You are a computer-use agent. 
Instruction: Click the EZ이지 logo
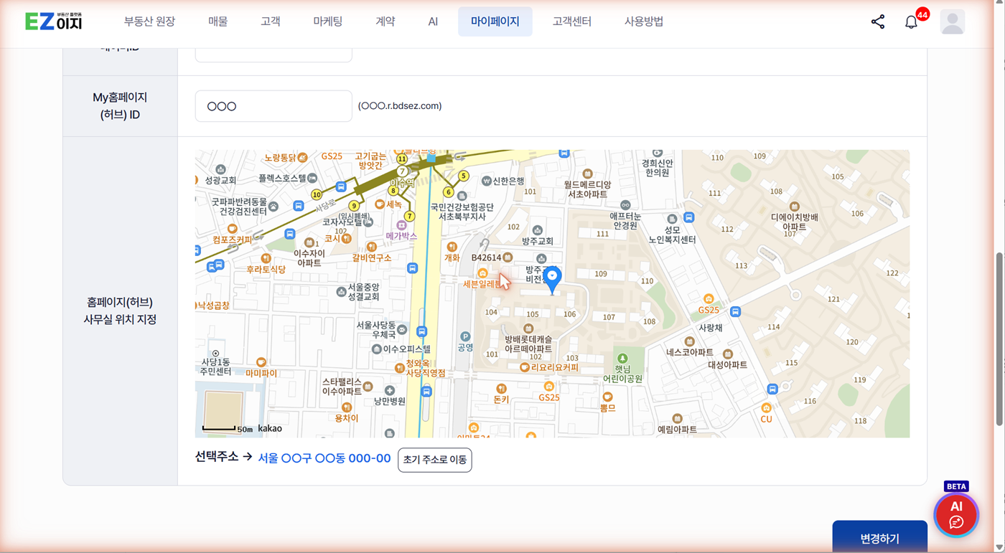click(x=54, y=22)
